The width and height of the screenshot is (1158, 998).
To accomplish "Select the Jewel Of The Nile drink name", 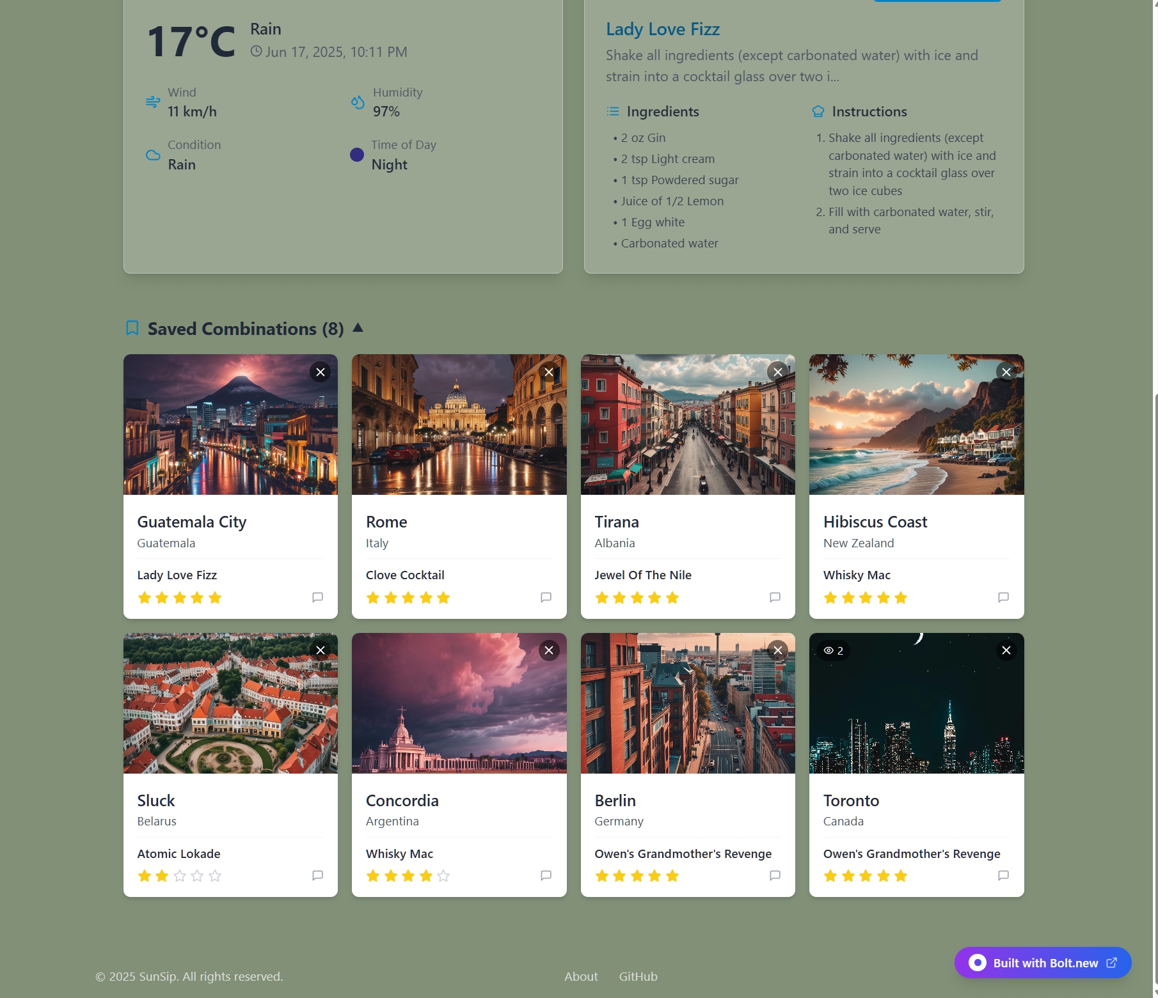I will point(643,575).
